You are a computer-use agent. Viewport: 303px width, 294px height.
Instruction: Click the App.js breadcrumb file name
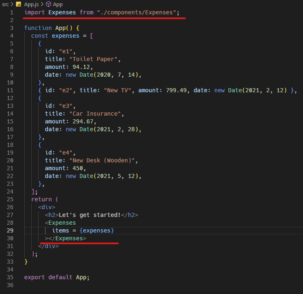[31, 4]
